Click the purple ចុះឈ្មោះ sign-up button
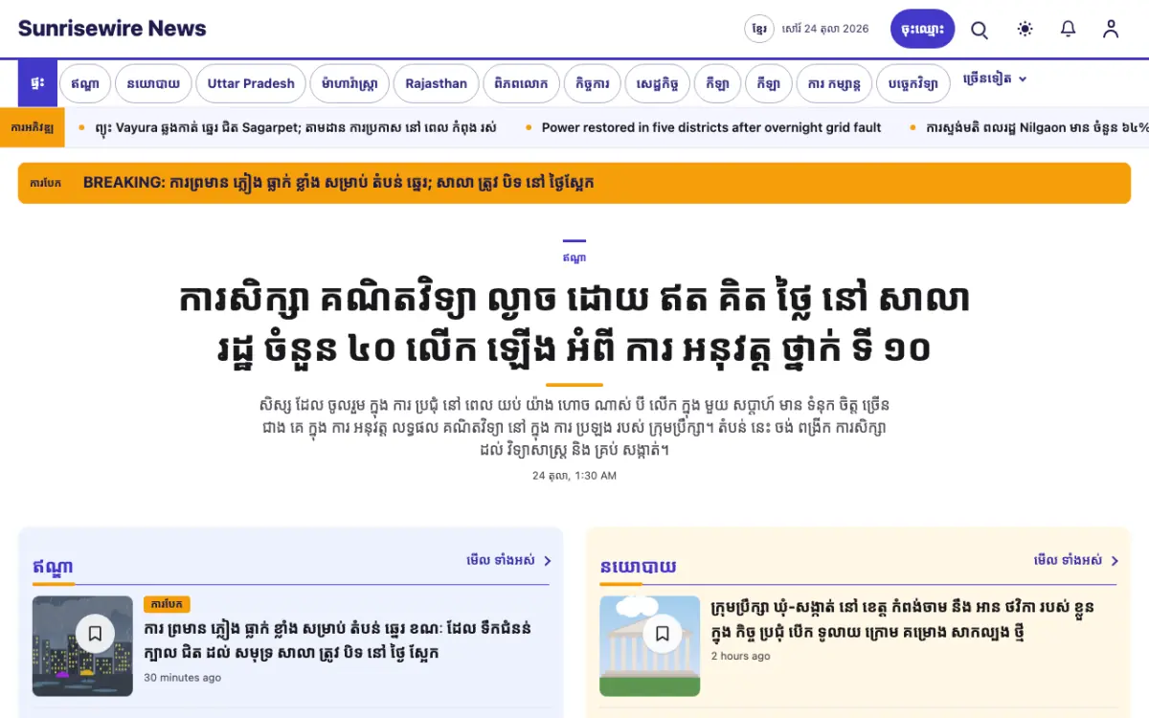This screenshot has height=718, width=1149. [x=923, y=29]
